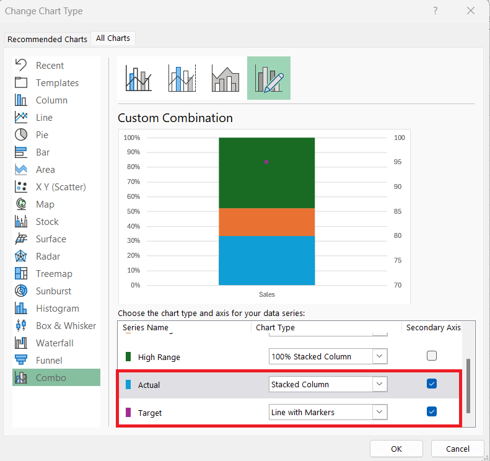Pick Clustered Column - Line combo subtype

point(138,78)
